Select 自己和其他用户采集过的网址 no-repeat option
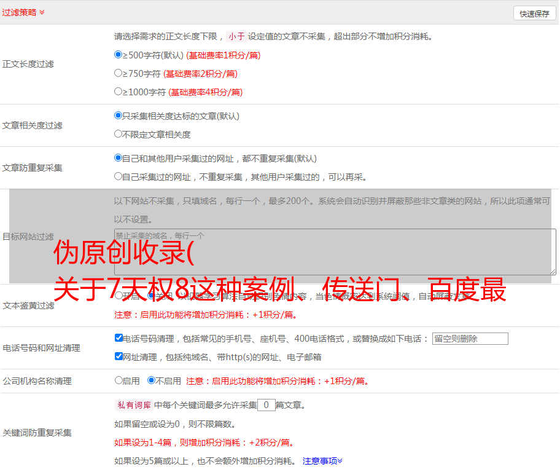Screen dimensions: 560x472 click(119, 158)
